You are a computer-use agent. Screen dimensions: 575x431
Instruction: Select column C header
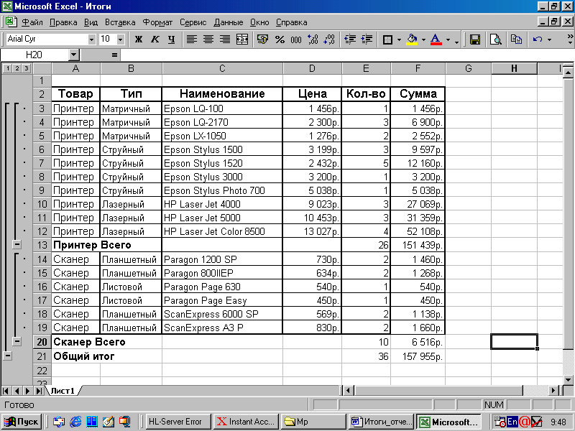coord(222,68)
